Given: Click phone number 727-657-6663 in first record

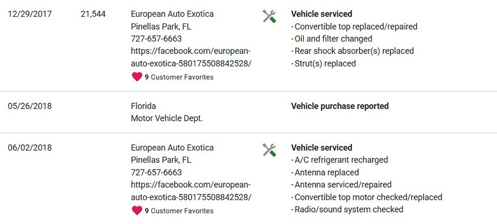Looking at the screenshot, I should tap(156, 39).
